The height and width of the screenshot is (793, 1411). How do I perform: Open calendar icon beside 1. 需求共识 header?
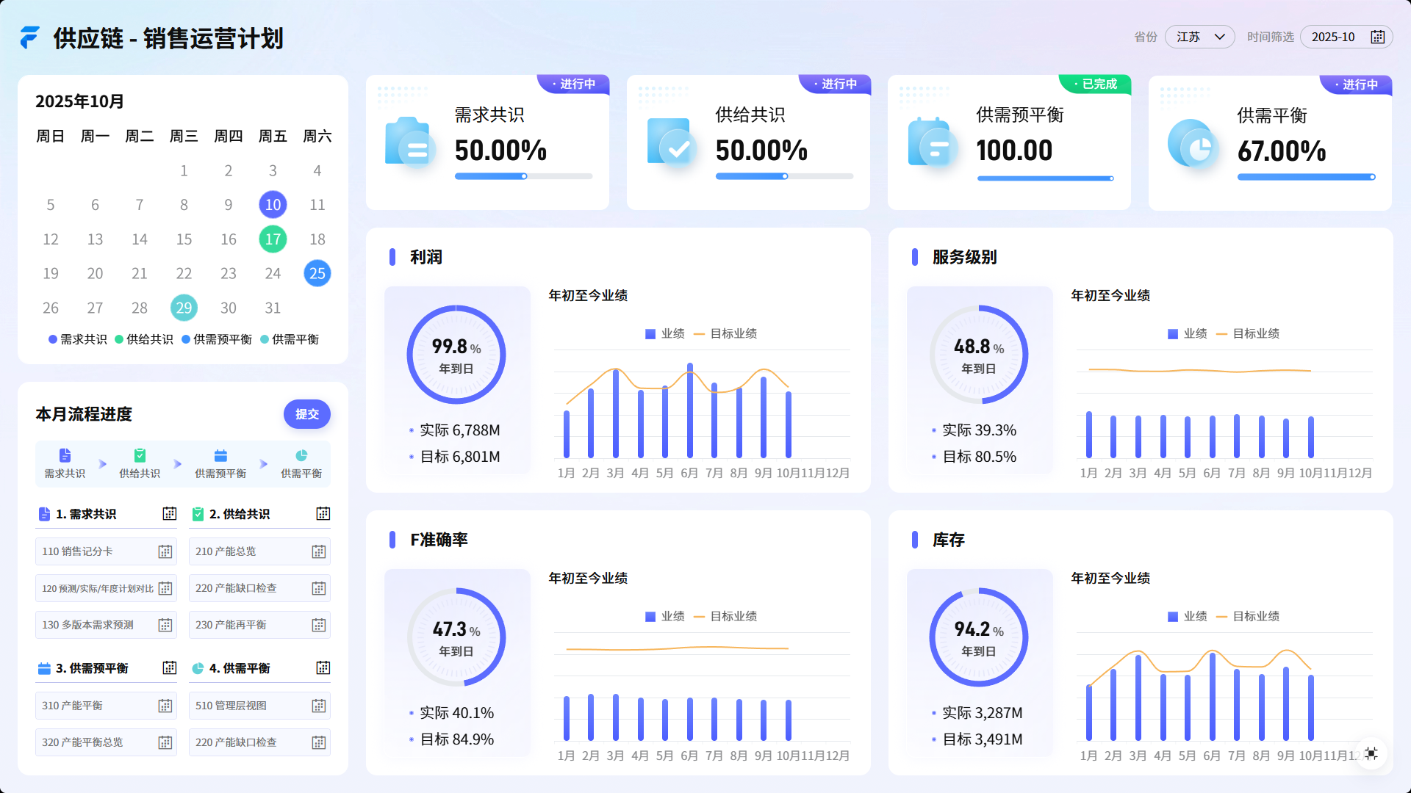170,513
